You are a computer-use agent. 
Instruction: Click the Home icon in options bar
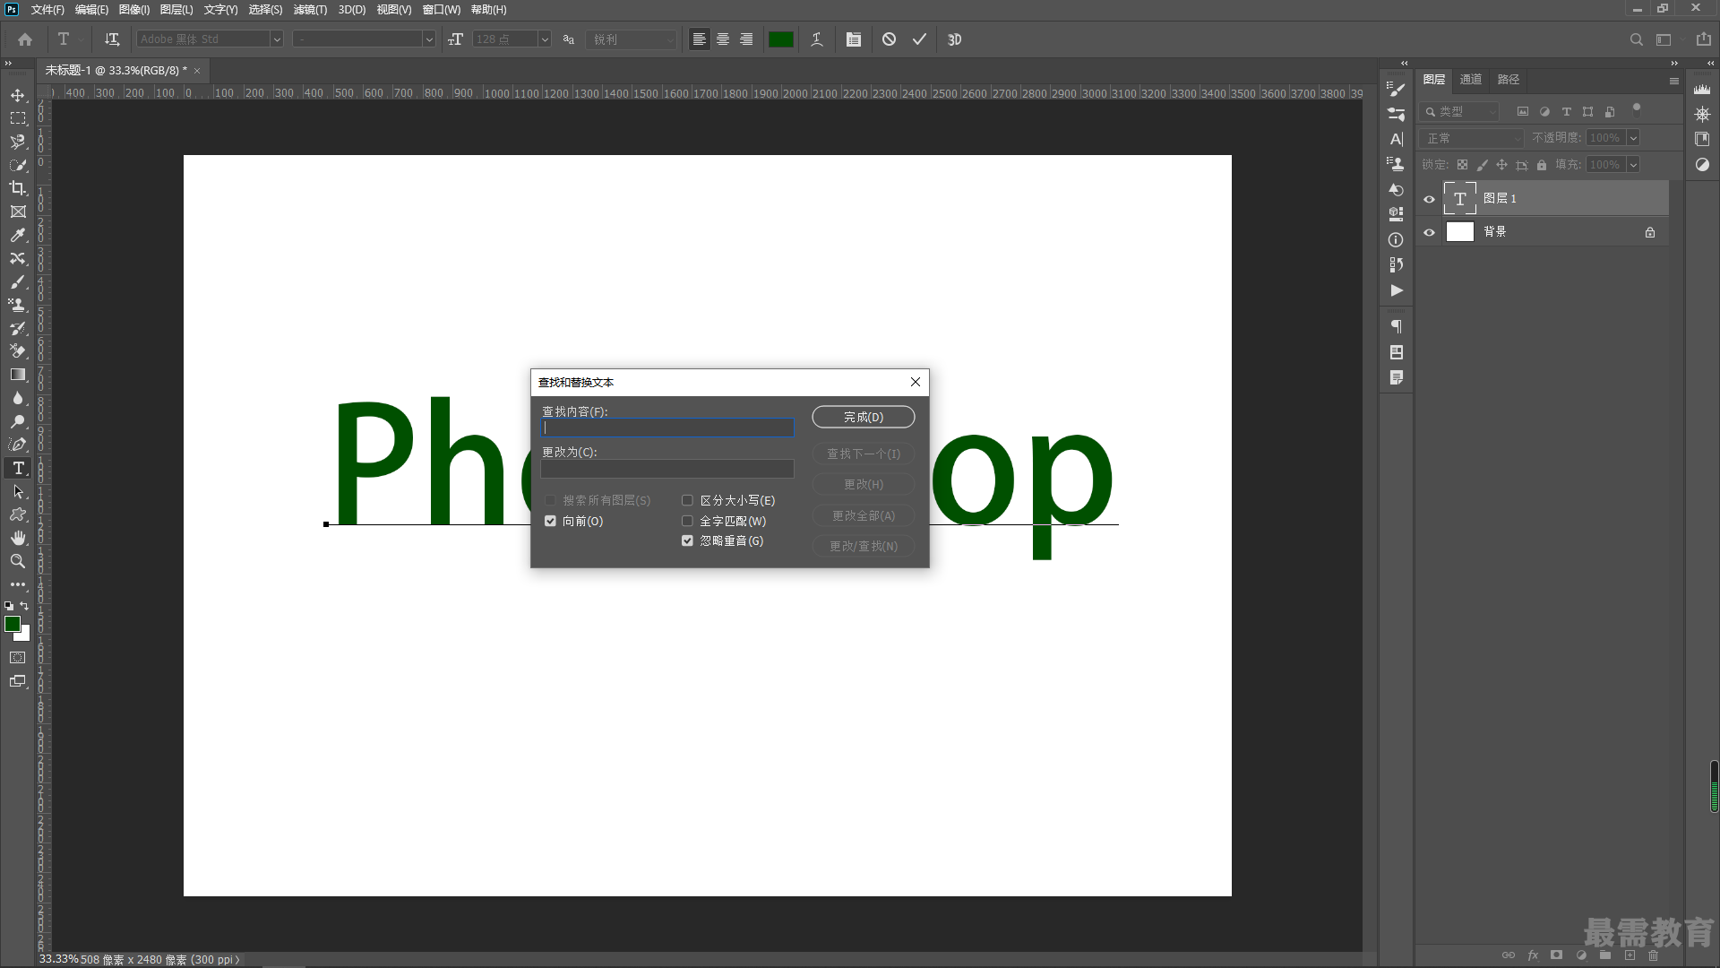pos(25,39)
